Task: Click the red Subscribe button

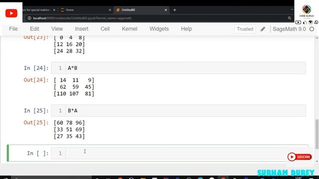Action: point(300,157)
